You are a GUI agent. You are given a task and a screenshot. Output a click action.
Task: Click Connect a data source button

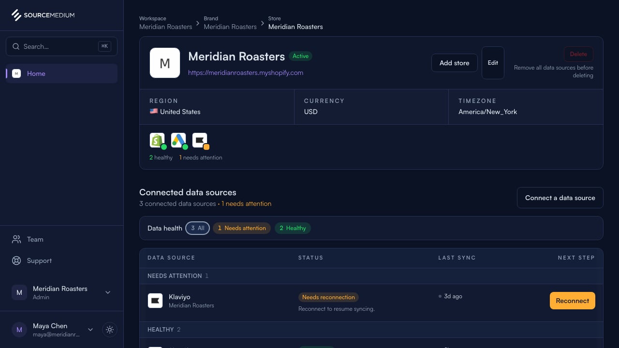pyautogui.click(x=560, y=198)
